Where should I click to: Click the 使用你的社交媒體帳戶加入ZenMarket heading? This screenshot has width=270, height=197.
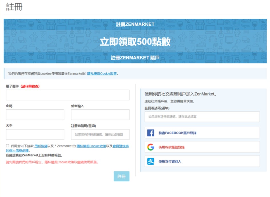tap(180, 94)
